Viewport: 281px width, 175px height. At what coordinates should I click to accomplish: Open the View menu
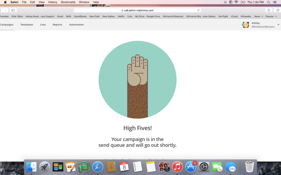pyautogui.click(x=42, y=2)
